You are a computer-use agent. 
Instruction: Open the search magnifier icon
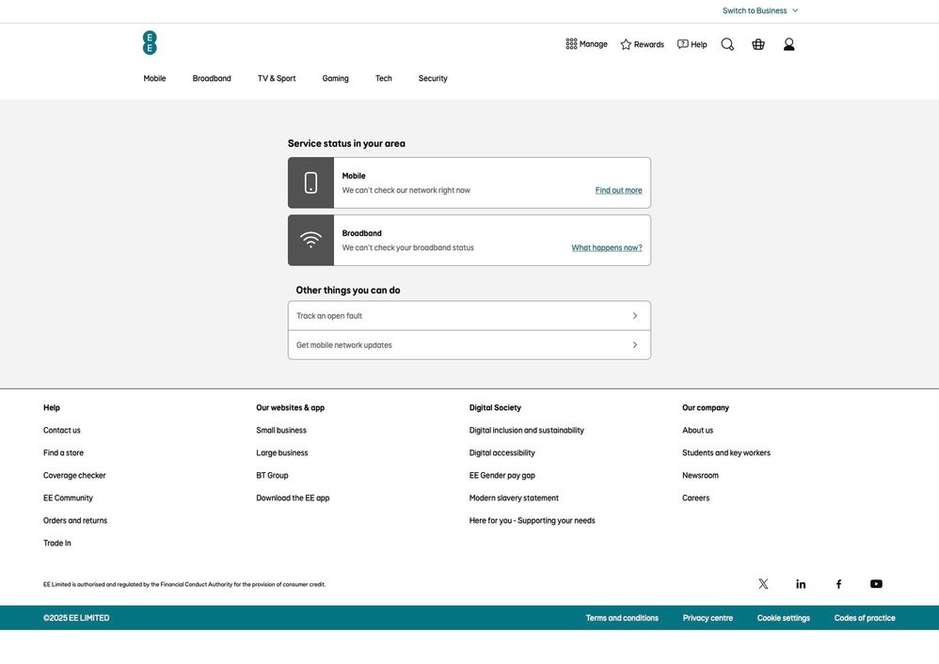(x=727, y=44)
